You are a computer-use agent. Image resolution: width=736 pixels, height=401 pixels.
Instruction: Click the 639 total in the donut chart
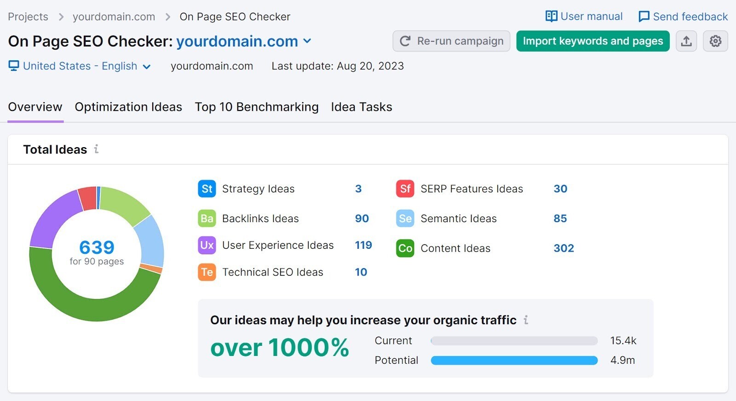coord(97,247)
